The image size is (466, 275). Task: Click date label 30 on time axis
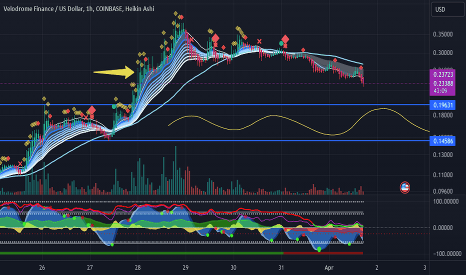coord(233,267)
